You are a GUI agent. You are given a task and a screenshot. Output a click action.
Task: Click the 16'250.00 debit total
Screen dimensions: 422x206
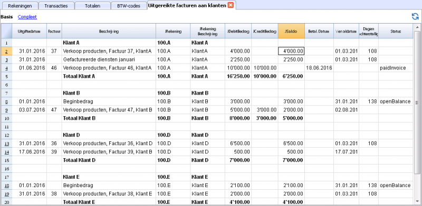tap(238, 76)
